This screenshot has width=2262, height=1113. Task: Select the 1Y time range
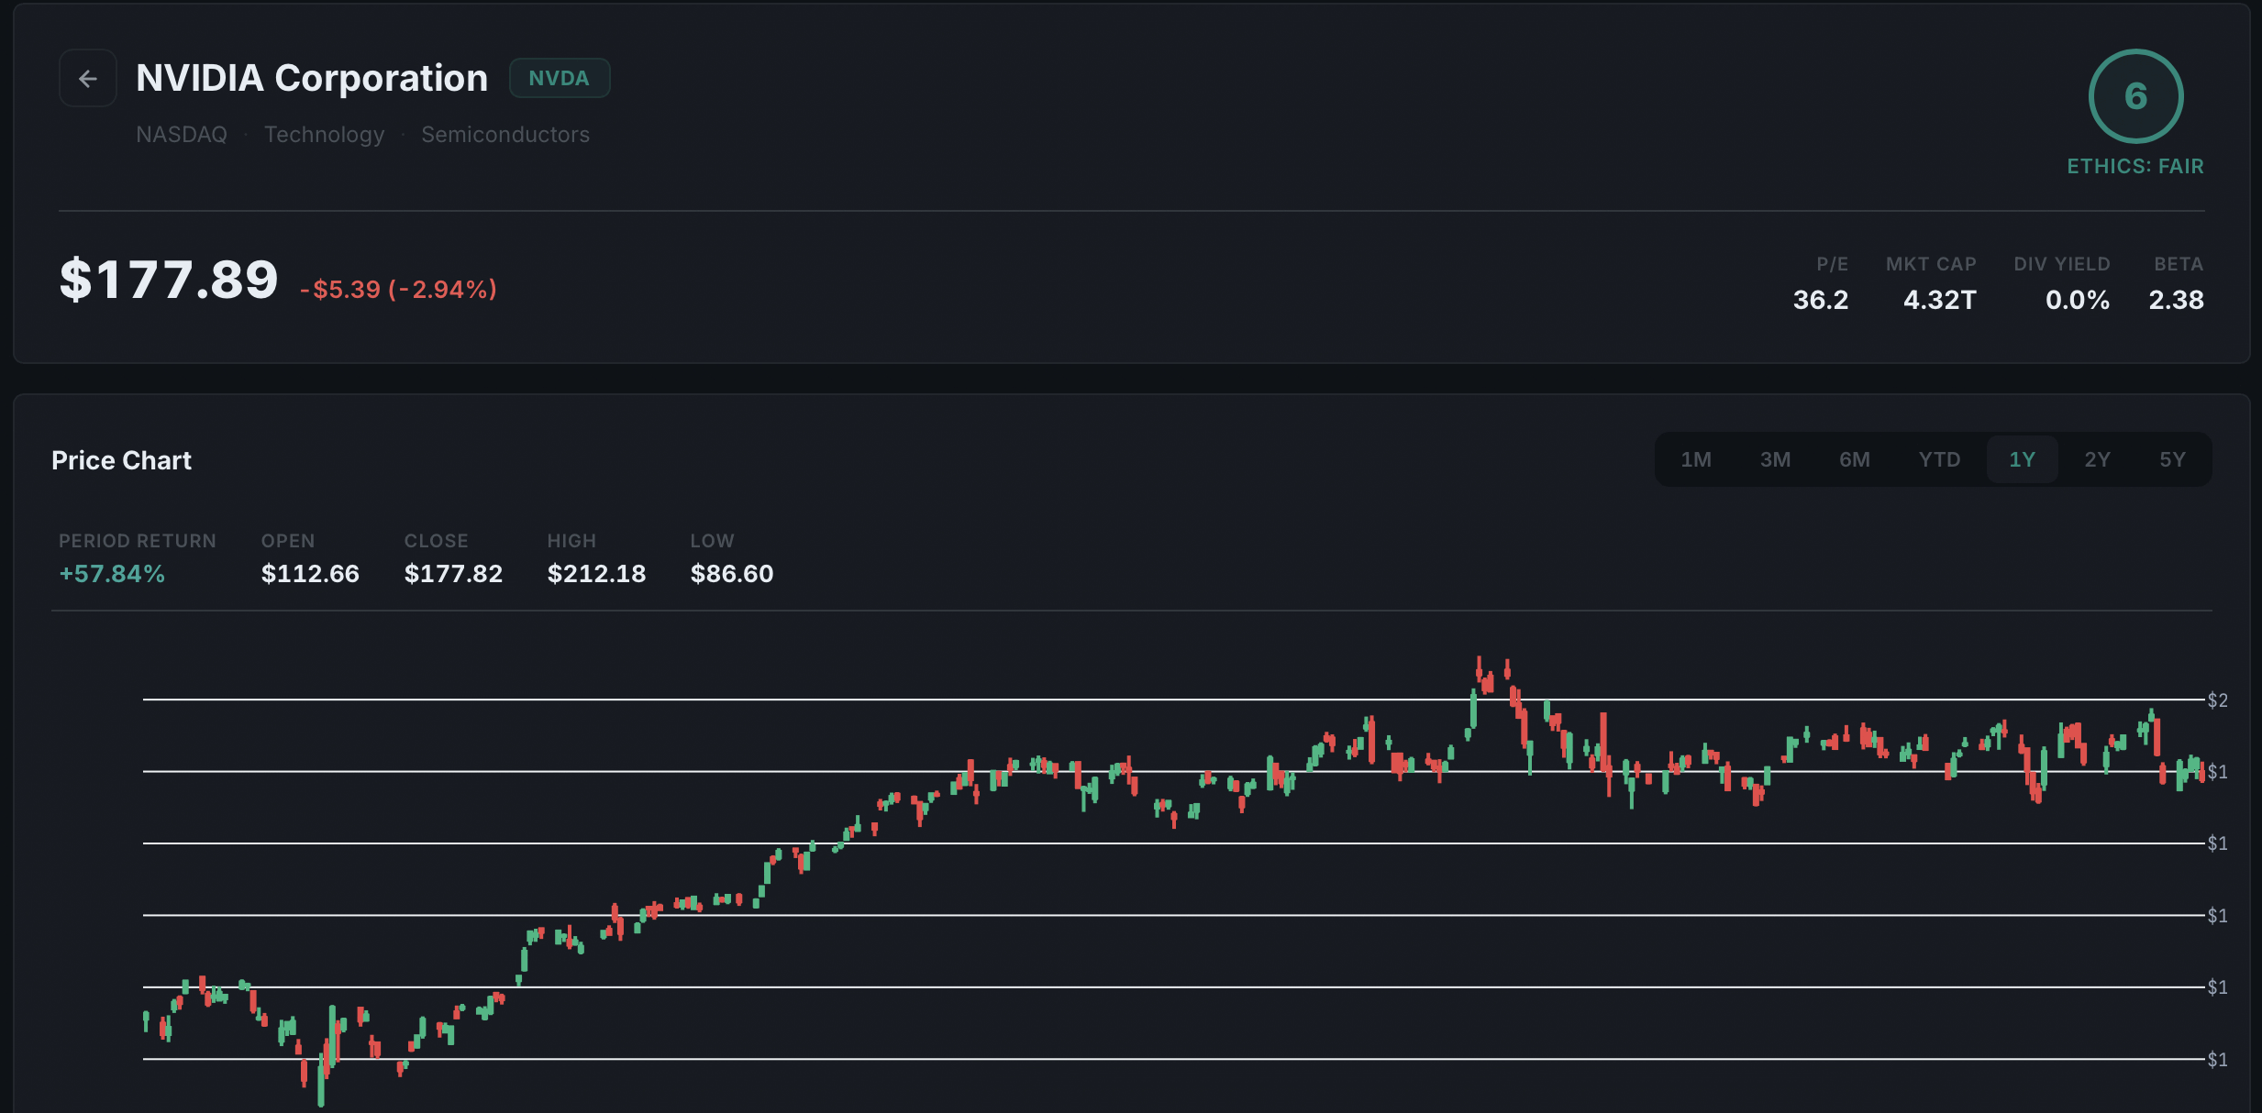click(2022, 459)
